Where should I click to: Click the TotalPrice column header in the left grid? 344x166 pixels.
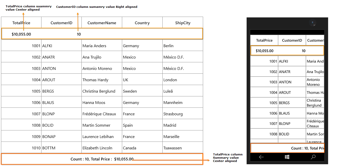(x=21, y=23)
